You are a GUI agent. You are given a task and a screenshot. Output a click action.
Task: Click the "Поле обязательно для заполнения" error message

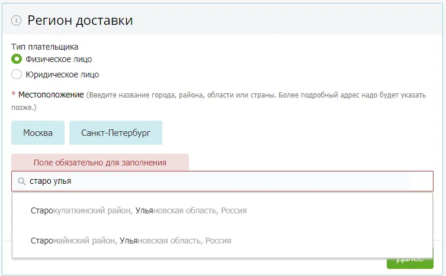pos(100,162)
